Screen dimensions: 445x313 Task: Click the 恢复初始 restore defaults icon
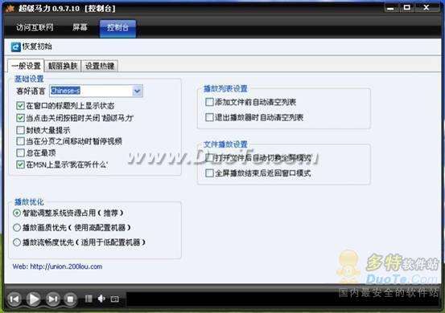(x=15, y=47)
